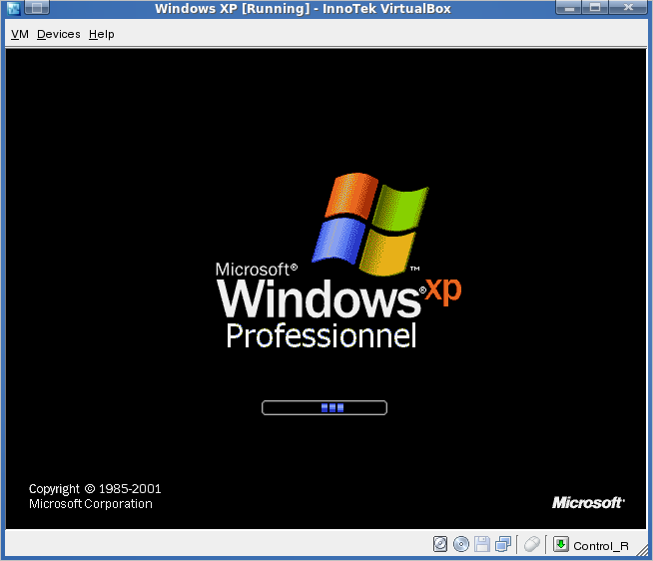Click the hard disk activity indicator
653x561 pixels.
point(440,544)
